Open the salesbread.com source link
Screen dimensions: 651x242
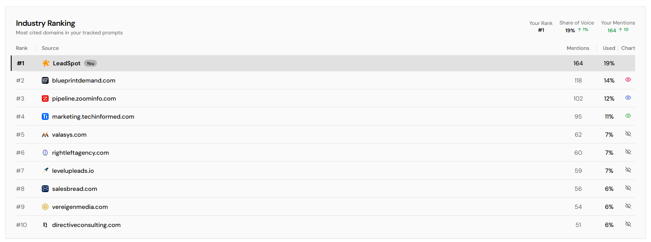[74, 189]
